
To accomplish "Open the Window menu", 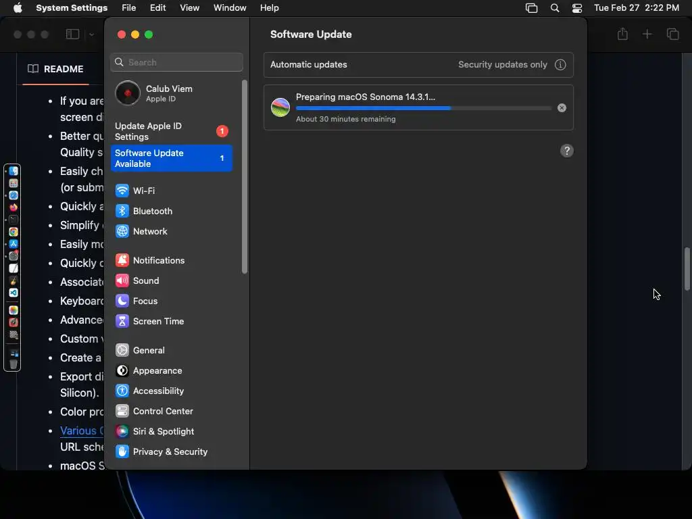I will [230, 8].
